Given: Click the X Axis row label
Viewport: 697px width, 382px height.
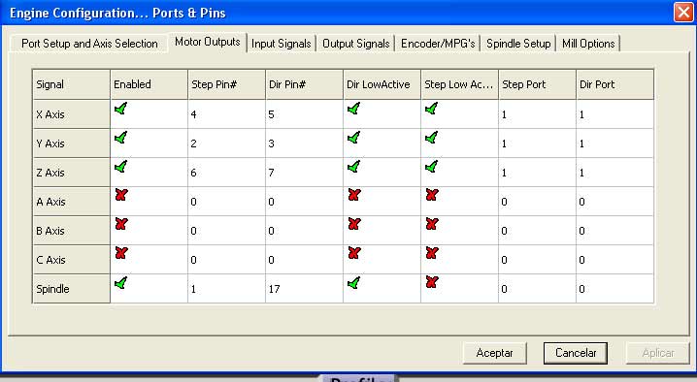Looking at the screenshot, I should point(71,114).
